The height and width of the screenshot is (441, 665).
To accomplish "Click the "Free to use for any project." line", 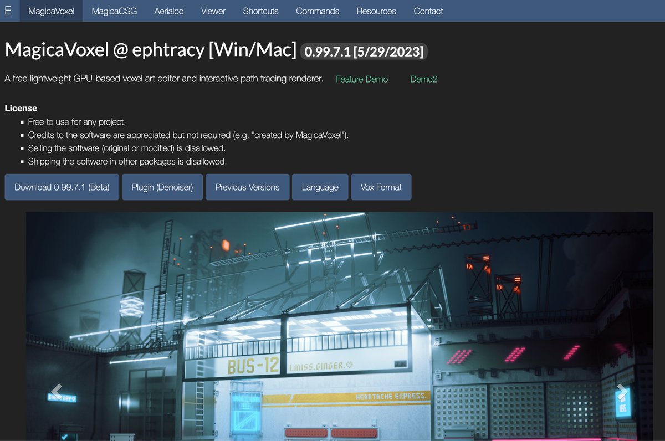I will coord(77,122).
